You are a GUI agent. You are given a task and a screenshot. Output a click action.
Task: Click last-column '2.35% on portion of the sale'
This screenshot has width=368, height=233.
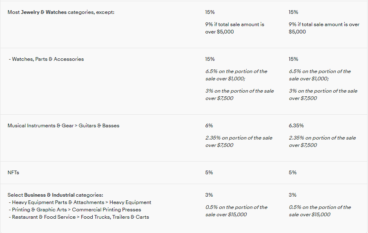322,141
